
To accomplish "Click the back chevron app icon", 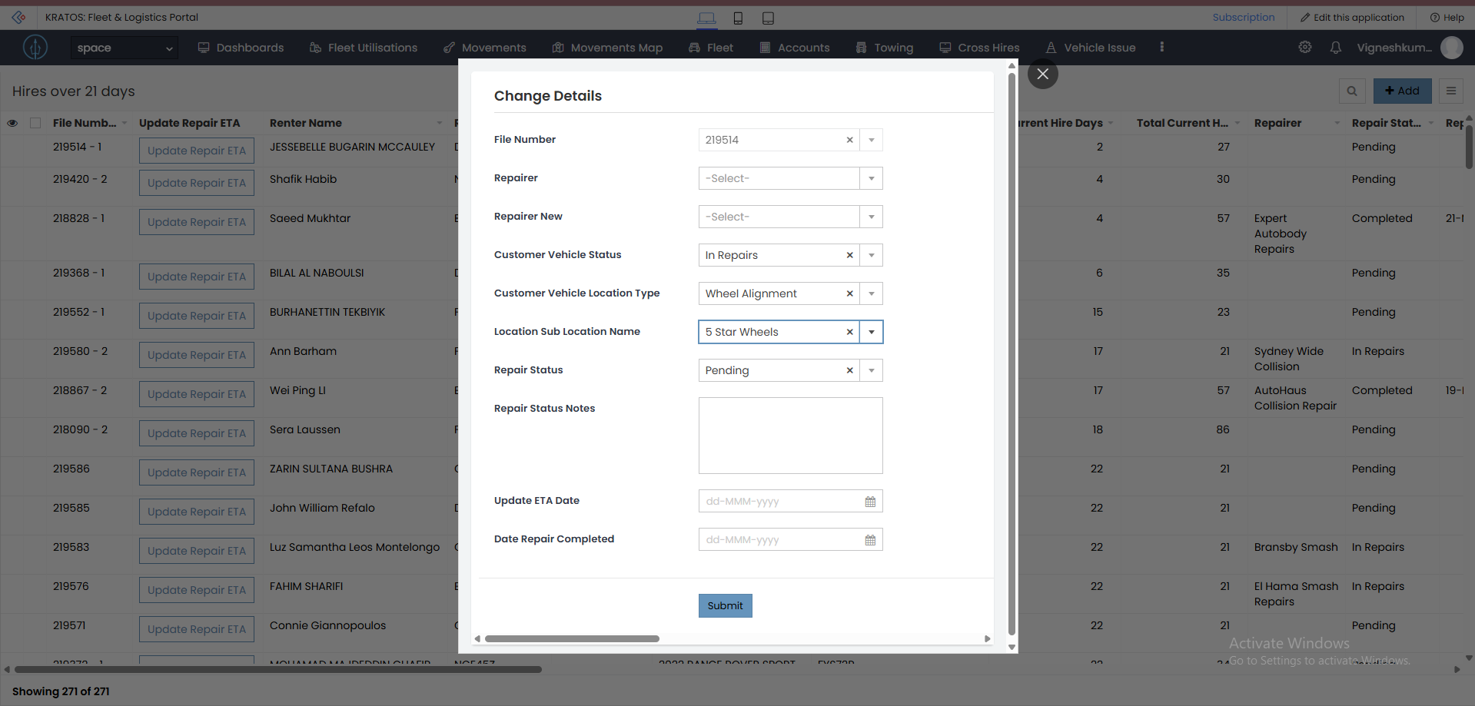I will [18, 17].
